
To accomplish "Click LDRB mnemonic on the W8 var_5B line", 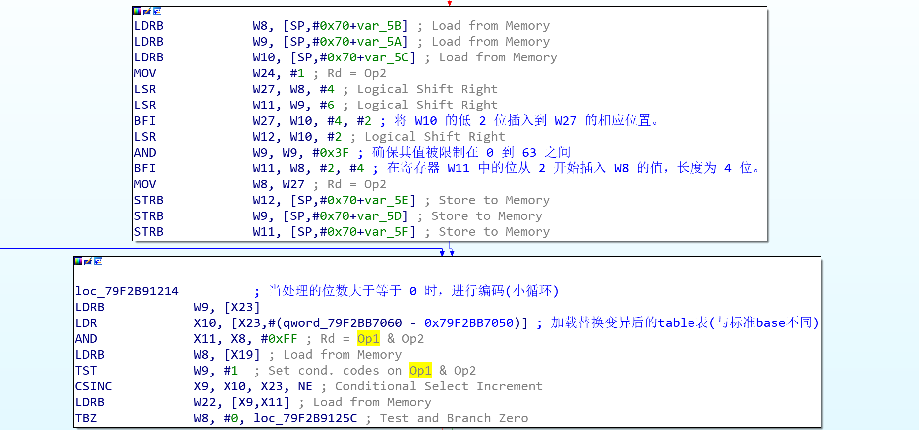I will coord(149,26).
